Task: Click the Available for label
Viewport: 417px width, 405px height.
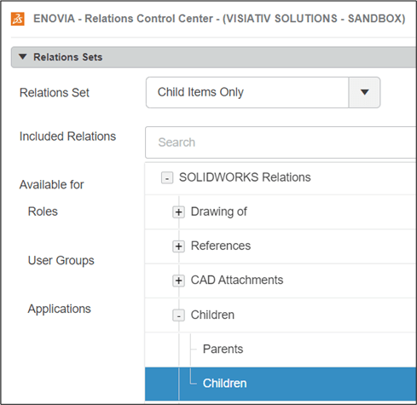Action: pos(51,185)
